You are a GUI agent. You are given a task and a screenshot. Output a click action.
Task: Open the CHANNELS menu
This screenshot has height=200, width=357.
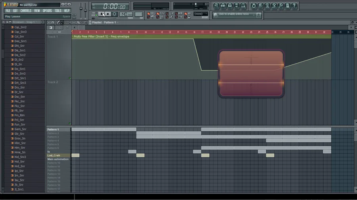click(26, 11)
